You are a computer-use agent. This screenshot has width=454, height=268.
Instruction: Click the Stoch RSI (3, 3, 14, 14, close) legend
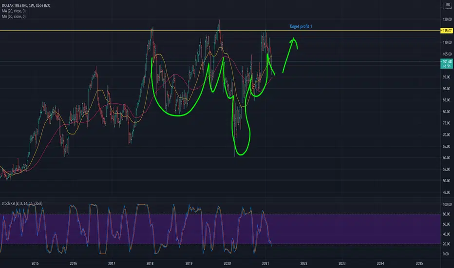(x=22, y=203)
